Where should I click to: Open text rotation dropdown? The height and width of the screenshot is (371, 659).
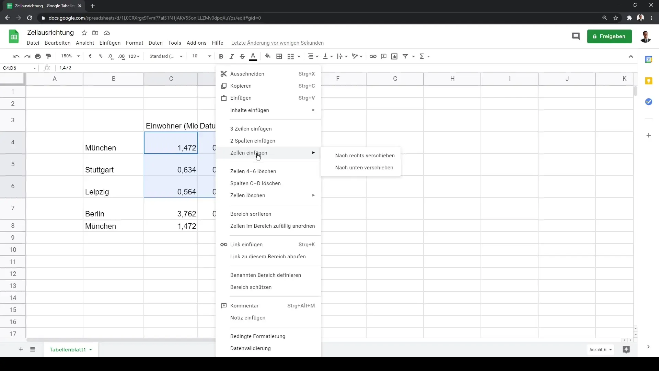[x=357, y=56]
